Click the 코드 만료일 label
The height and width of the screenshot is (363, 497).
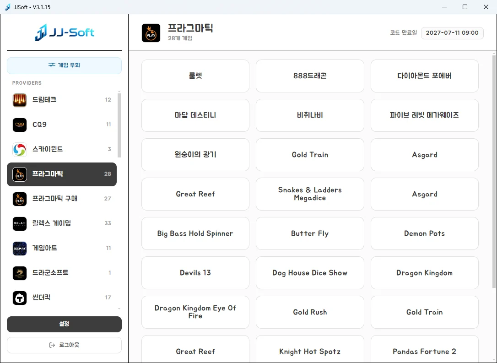point(403,33)
